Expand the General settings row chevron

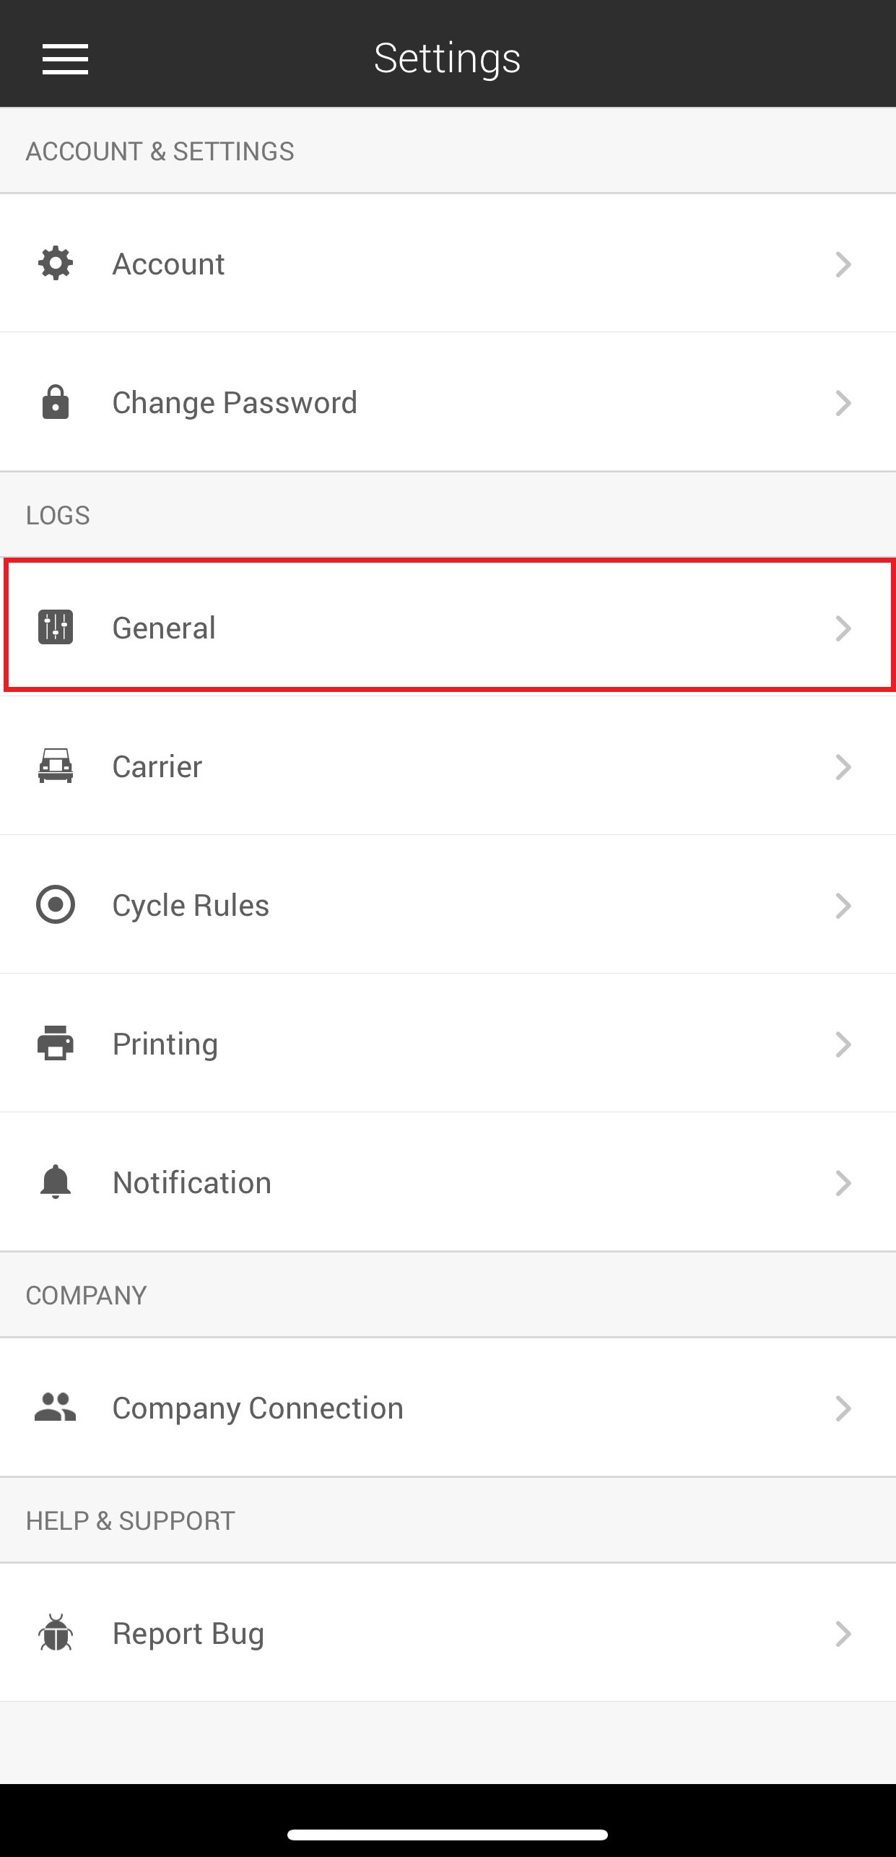click(843, 628)
